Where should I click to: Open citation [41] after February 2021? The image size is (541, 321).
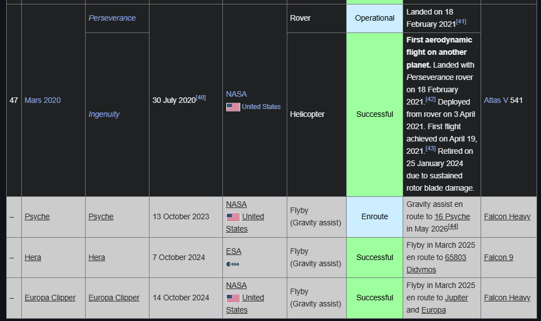tap(461, 21)
